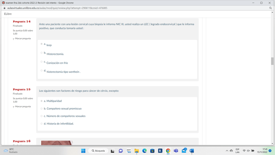Open Wi-Fi network tray icon

(244, 151)
